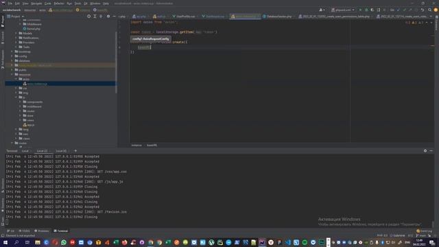Click instance in the editor breadcrumb

click(137, 145)
